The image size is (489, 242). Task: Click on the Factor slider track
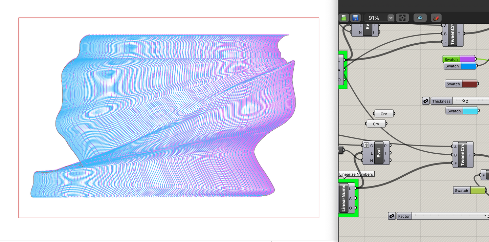coord(447,216)
